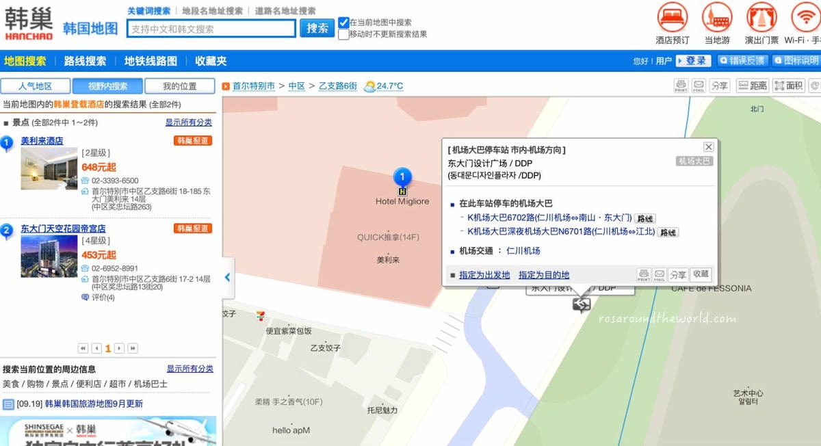Switch to 地铁线路图 menu tab

click(x=151, y=61)
